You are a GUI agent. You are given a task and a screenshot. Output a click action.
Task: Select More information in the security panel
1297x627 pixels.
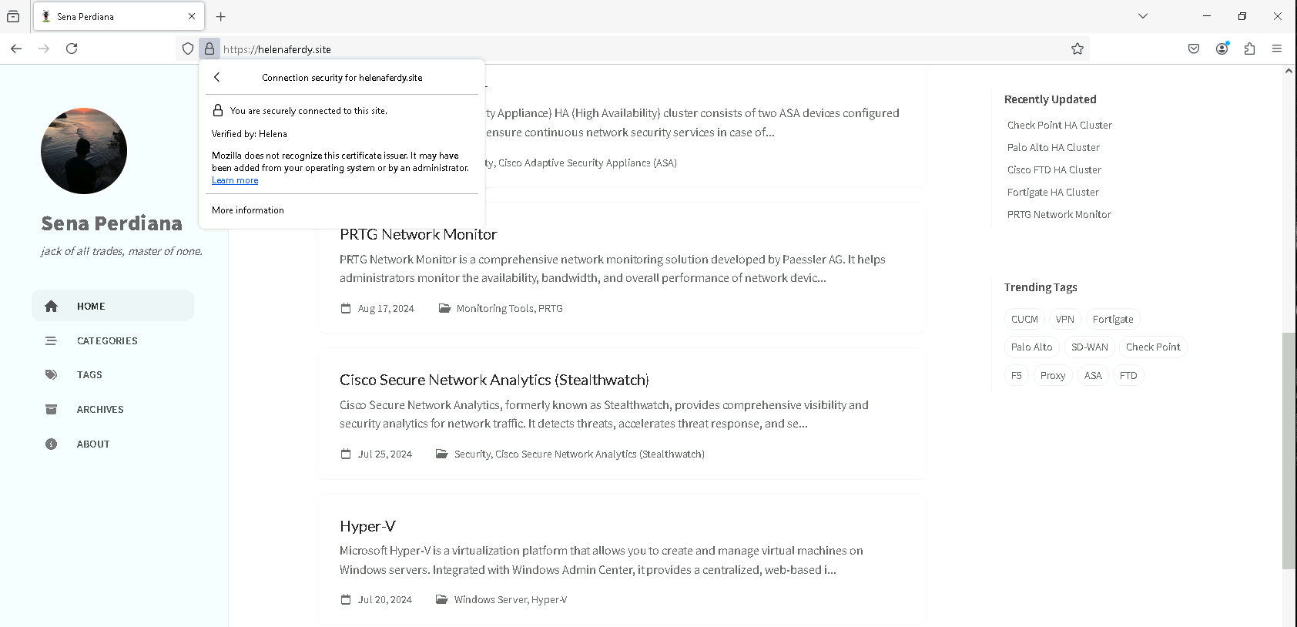tap(248, 210)
